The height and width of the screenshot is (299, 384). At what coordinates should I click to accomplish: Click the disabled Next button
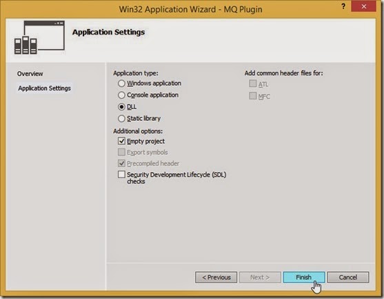coord(260,277)
